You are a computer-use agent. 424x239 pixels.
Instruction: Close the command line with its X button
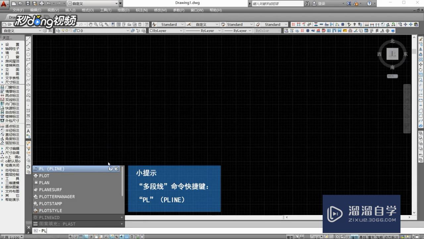28,227
